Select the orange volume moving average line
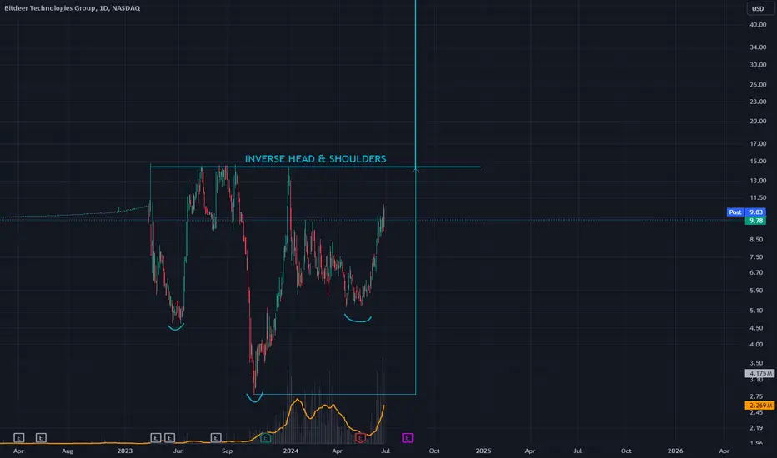This screenshot has height=458, width=777. click(x=327, y=406)
